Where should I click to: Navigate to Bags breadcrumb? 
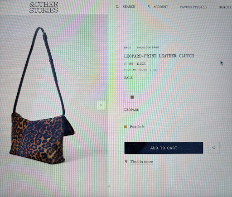(x=127, y=48)
